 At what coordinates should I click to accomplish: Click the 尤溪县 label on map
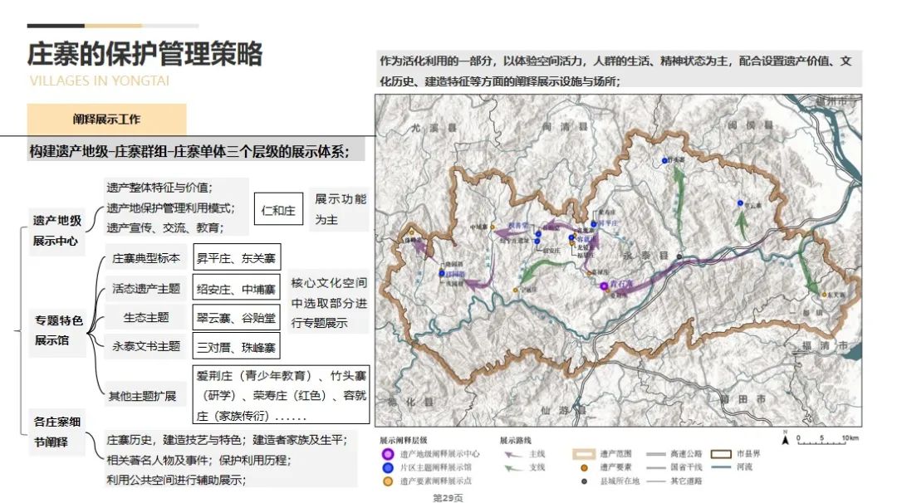click(434, 128)
